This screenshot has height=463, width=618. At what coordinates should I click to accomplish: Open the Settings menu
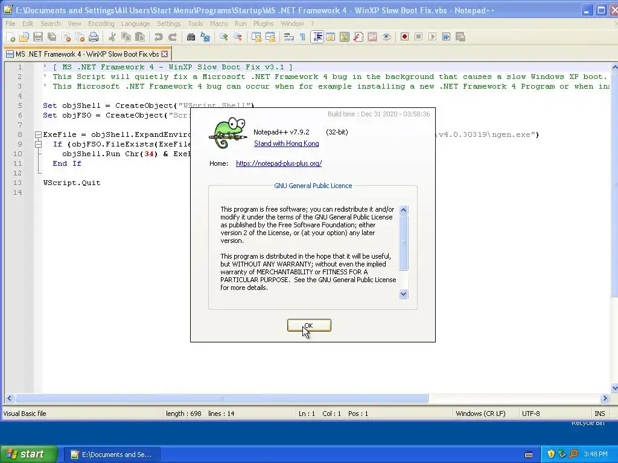(x=169, y=24)
